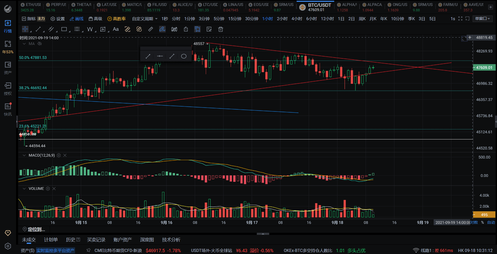Close the VOLUME indicator panel
The image size is (497, 254).
point(54,189)
